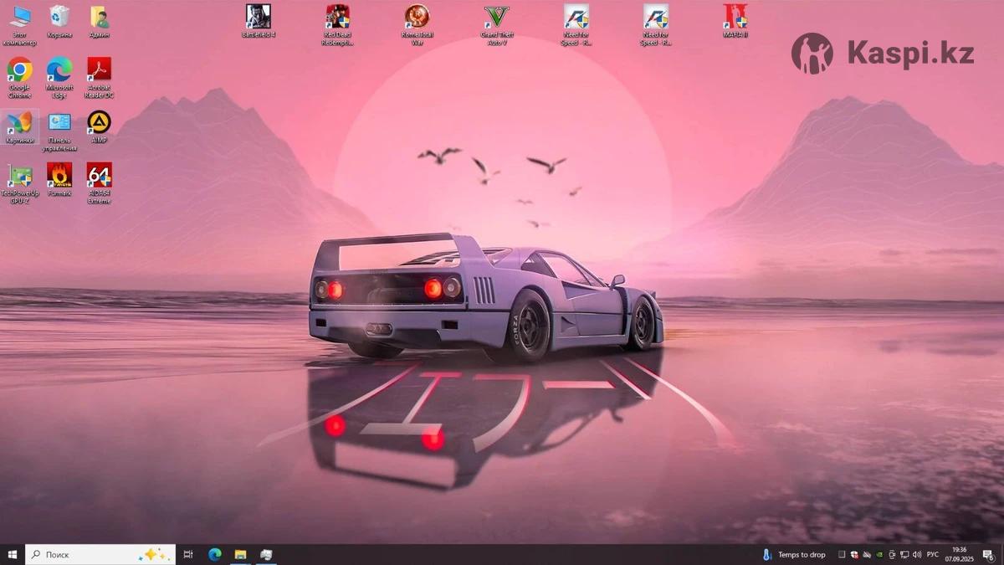
Task: Open Google Chrome desktop shortcut
Action: pyautogui.click(x=19, y=70)
